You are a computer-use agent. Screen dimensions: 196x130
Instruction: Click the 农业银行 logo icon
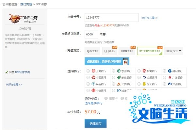[119, 71]
